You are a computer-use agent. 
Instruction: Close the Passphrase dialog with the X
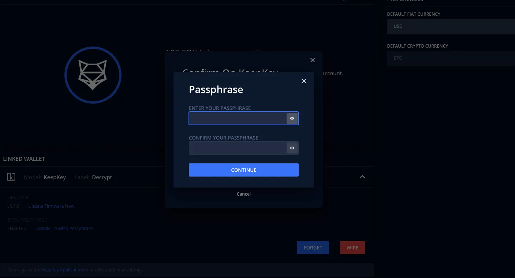click(x=303, y=81)
